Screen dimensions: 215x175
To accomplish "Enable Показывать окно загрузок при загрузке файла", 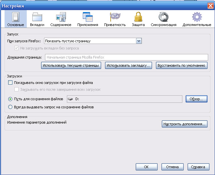I will [10, 83].
